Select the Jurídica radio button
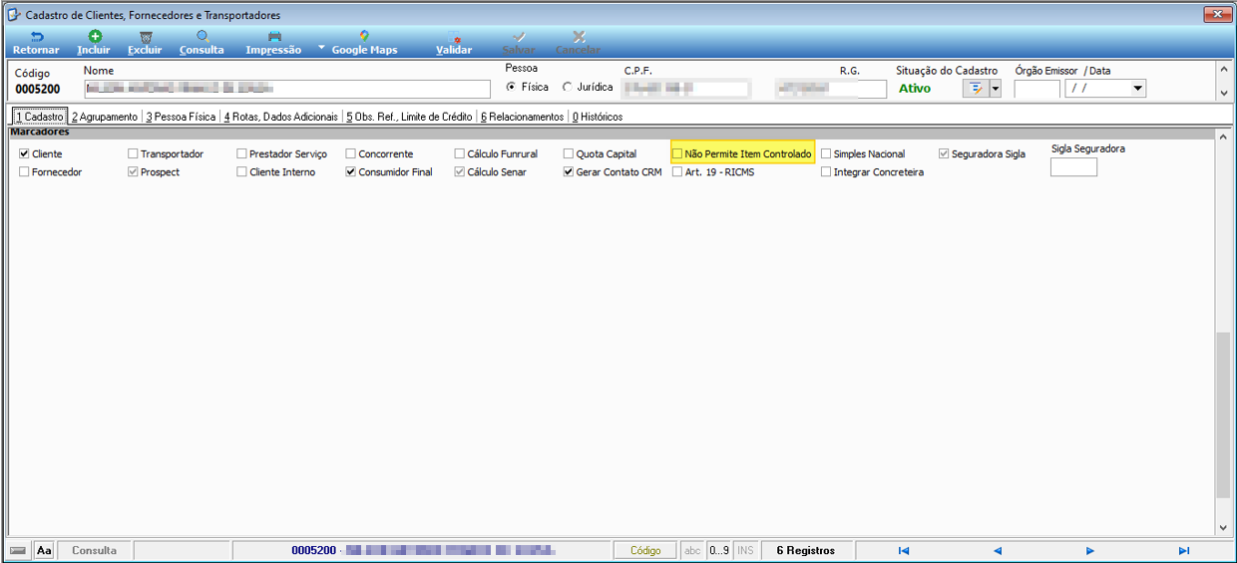 click(x=568, y=87)
